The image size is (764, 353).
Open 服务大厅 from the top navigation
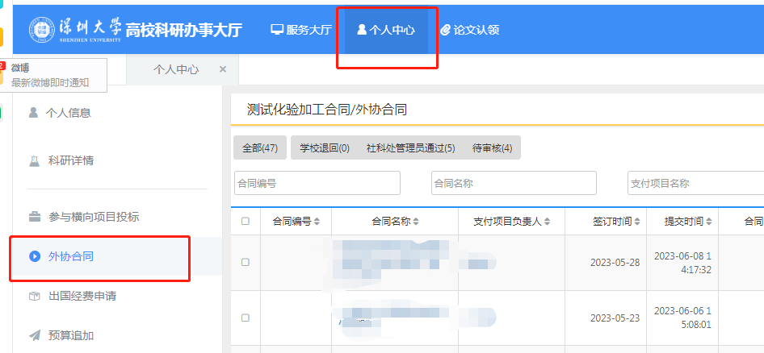(x=301, y=30)
